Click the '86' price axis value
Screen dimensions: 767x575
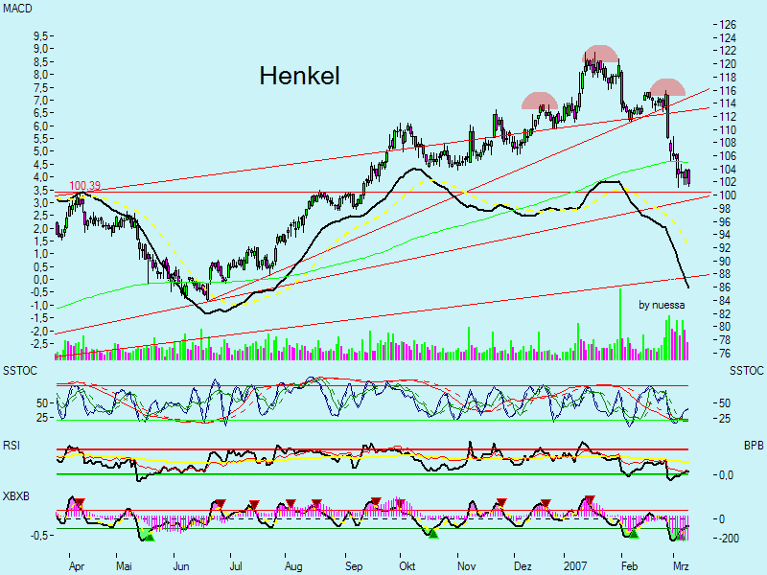click(725, 287)
